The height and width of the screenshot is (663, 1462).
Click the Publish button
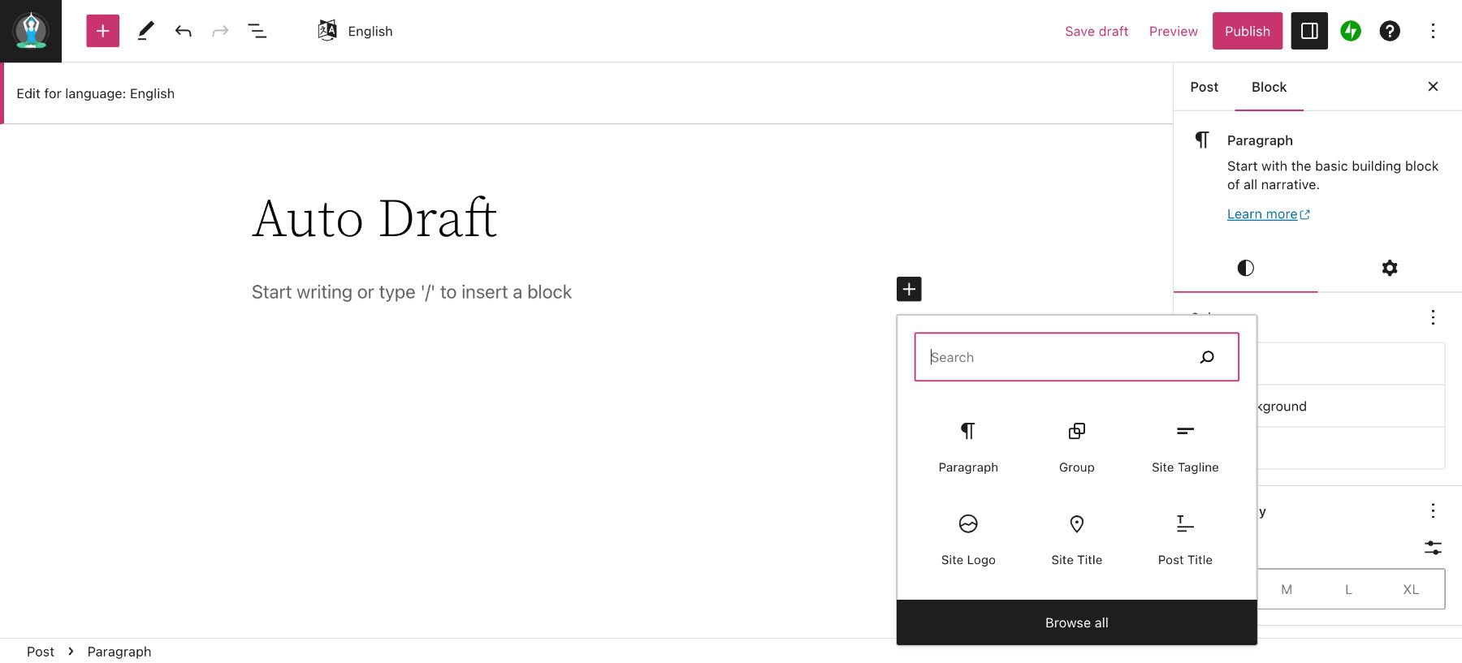(1247, 31)
